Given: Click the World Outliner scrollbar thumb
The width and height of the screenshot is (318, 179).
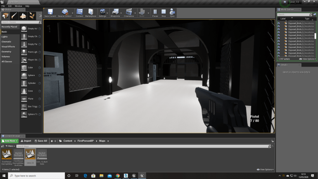Looking at the screenshot, I should (315, 36).
